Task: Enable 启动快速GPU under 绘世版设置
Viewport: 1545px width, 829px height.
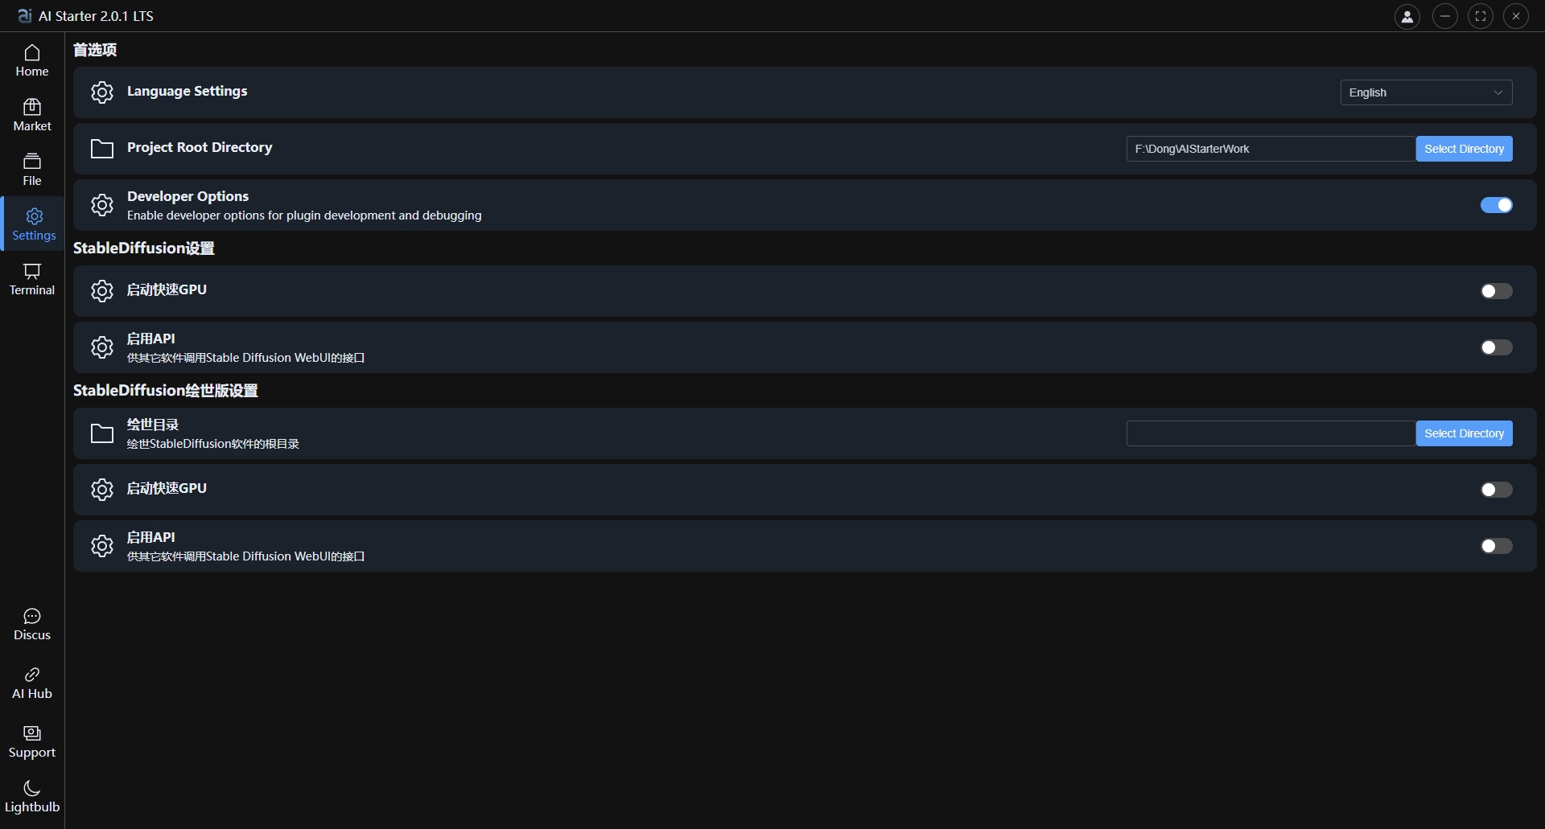Action: [x=1496, y=490]
